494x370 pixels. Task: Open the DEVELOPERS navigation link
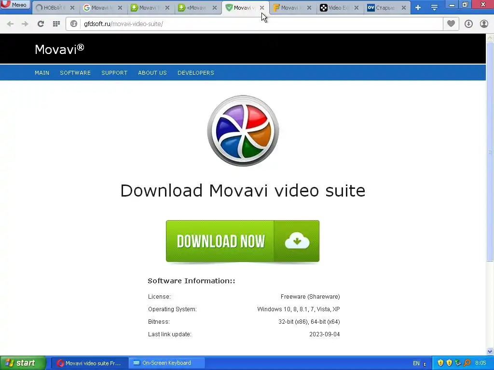(196, 73)
